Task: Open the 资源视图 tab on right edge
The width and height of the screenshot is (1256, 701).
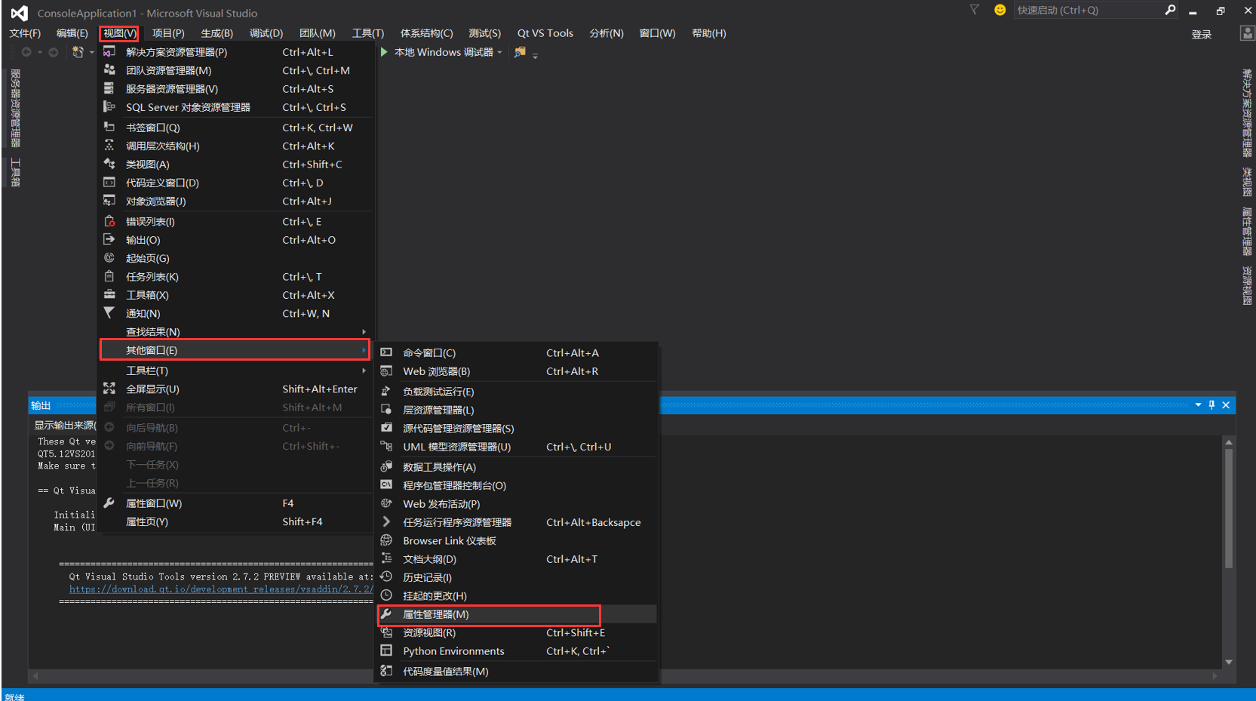Action: tap(1247, 285)
